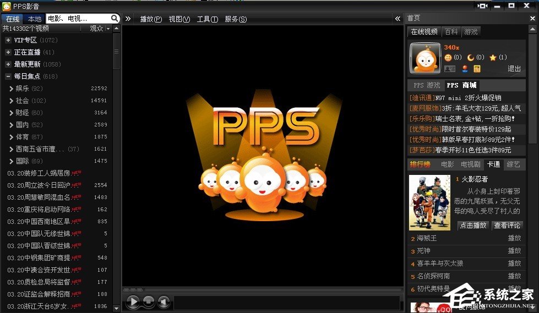Switch to the 本地 tab
The width and height of the screenshot is (539, 313).
point(34,19)
